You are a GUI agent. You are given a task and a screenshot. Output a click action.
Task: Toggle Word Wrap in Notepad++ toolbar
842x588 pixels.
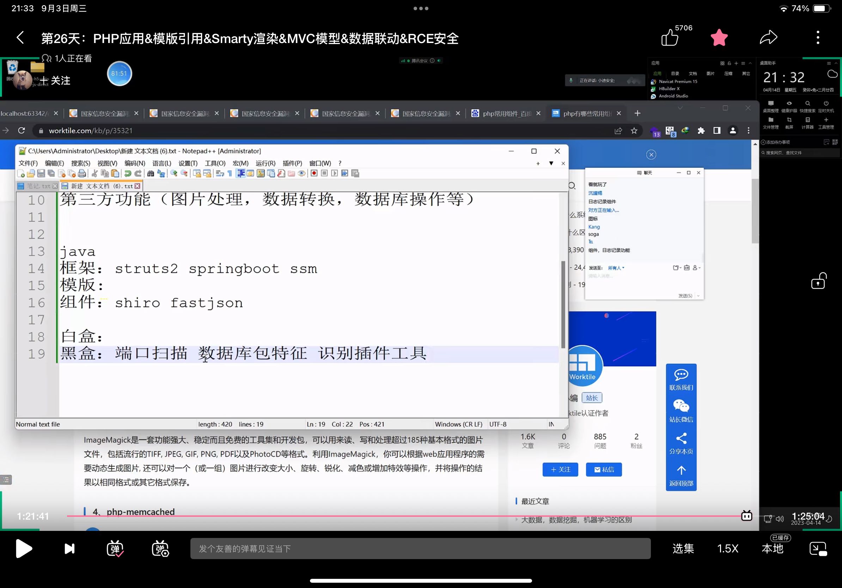[x=220, y=173]
